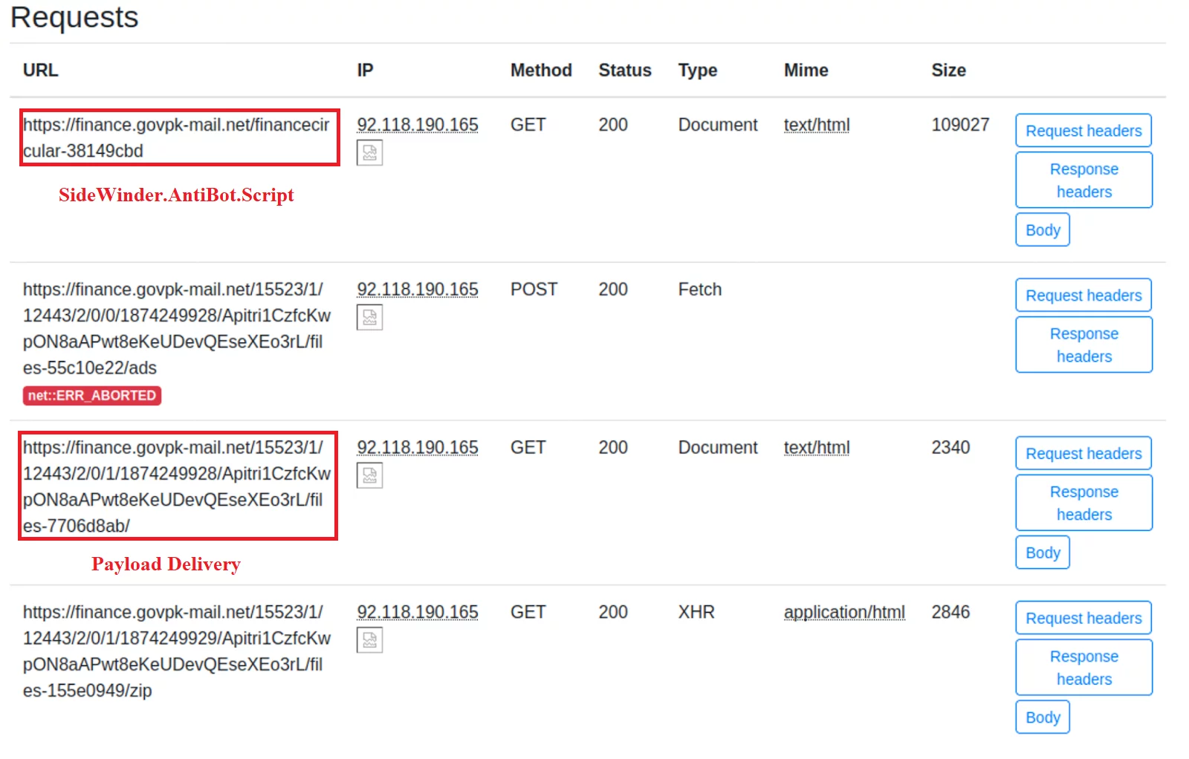The image size is (1189, 759).
Task: Click IP 92.118.190.165 in files-7706d8ab row
Action: (418, 448)
